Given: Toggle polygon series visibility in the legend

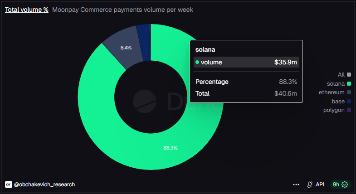Looking at the screenshot, I should 334,110.
